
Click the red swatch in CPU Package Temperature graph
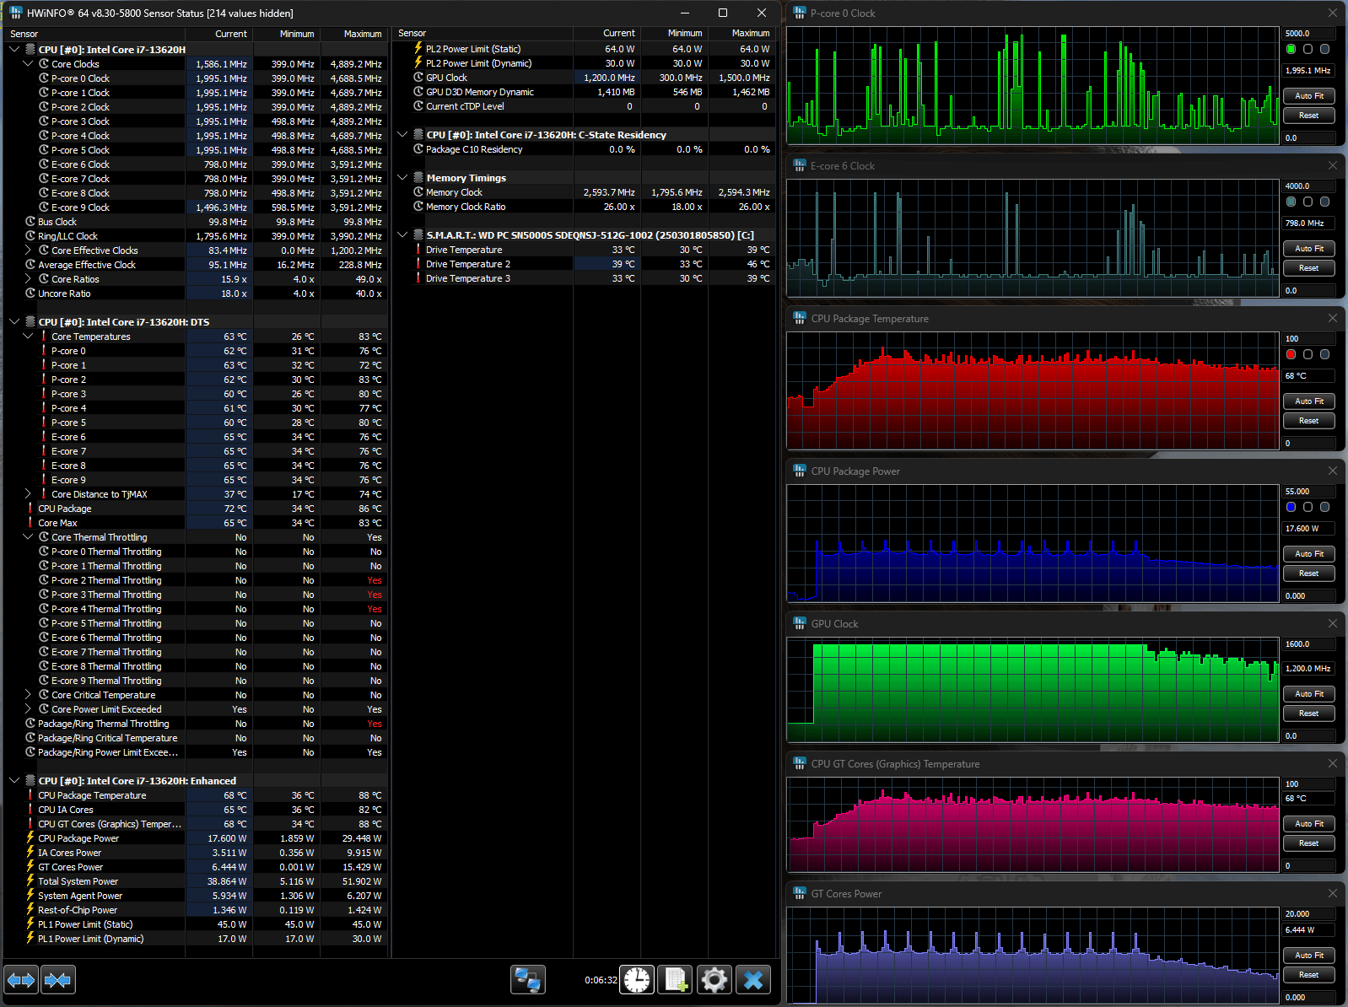pos(1291,355)
